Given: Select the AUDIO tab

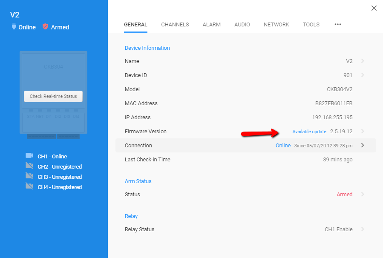Looking at the screenshot, I should [x=242, y=25].
